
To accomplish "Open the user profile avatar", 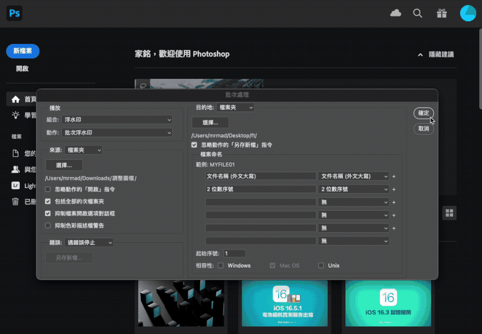I will tap(468, 13).
